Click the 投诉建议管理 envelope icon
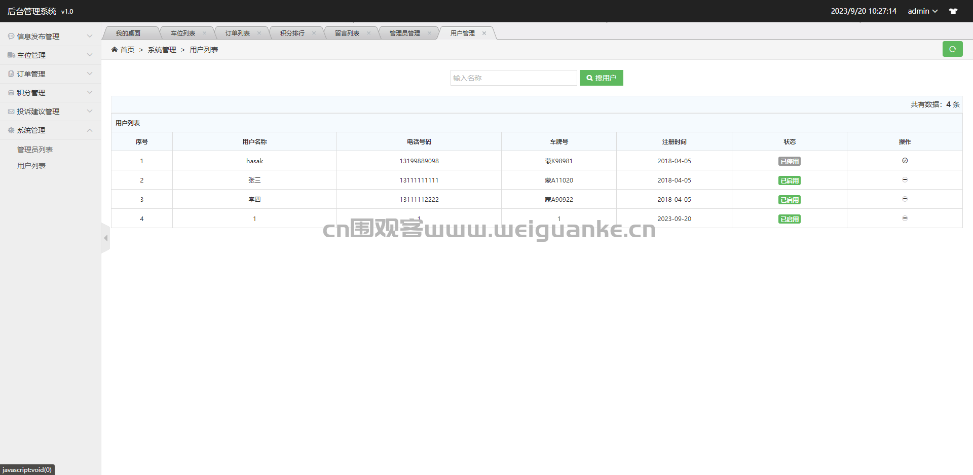Image resolution: width=973 pixels, height=475 pixels. point(11,112)
